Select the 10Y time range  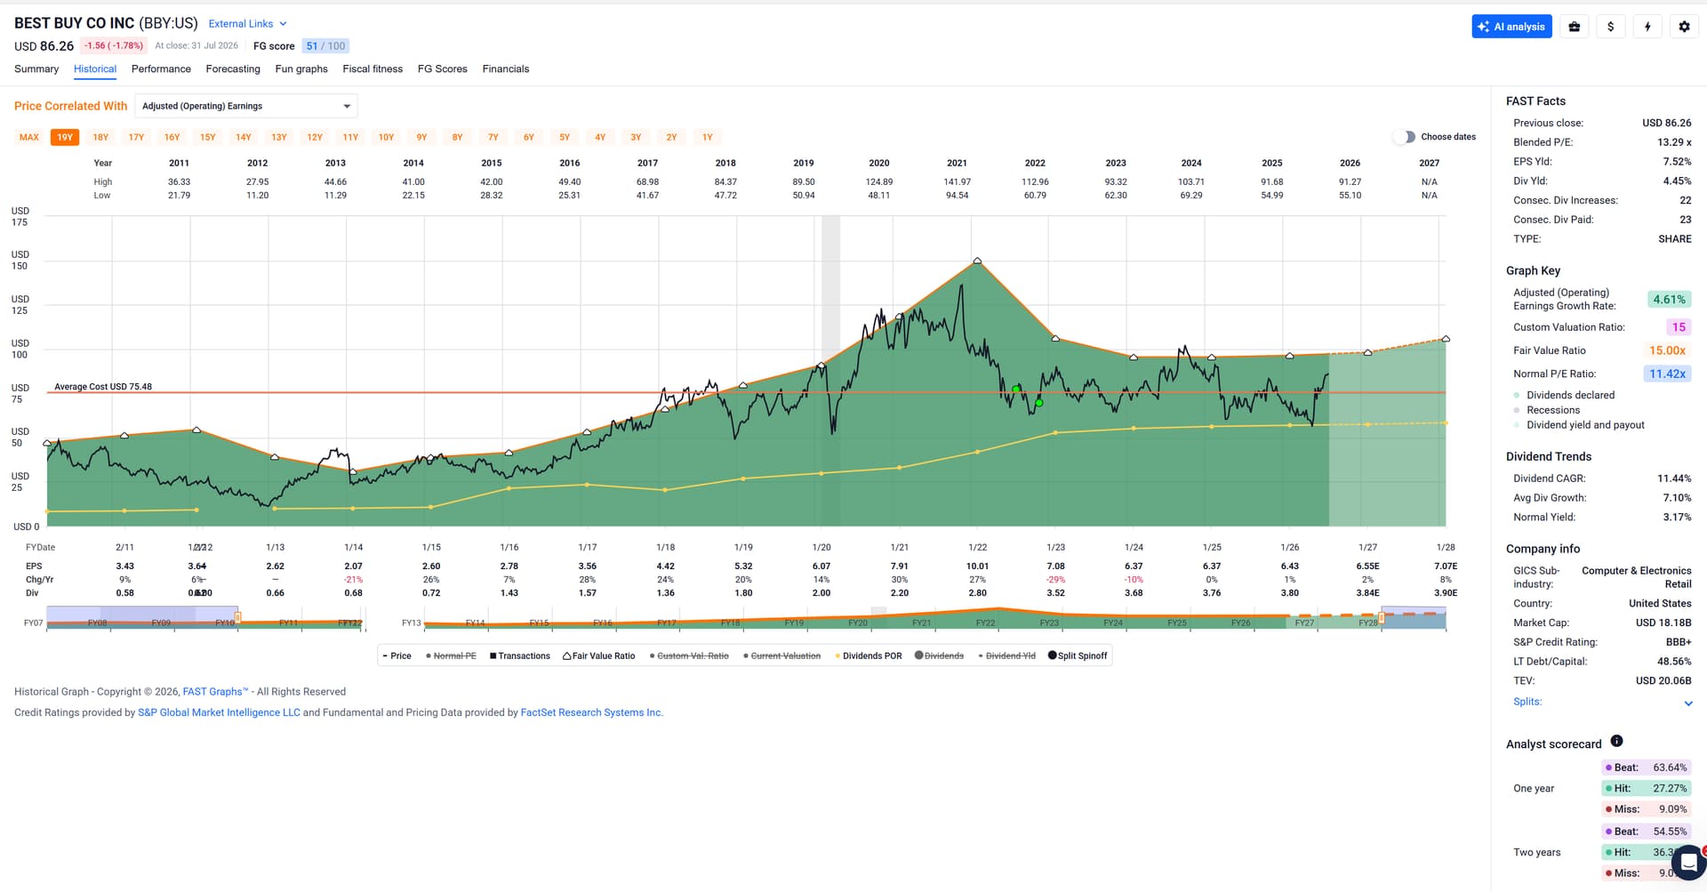click(386, 137)
